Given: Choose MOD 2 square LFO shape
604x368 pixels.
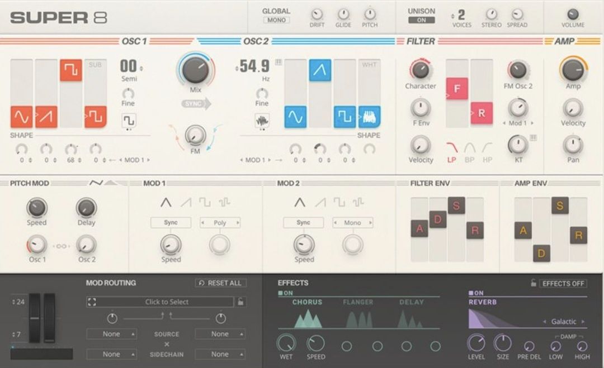Looking at the screenshot, I should [x=339, y=202].
